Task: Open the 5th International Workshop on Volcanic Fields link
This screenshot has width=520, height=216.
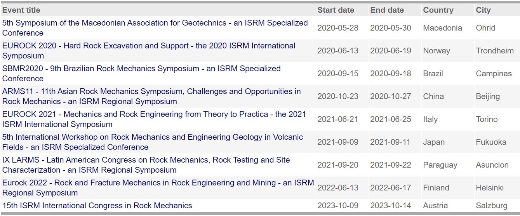Action: tap(153, 142)
